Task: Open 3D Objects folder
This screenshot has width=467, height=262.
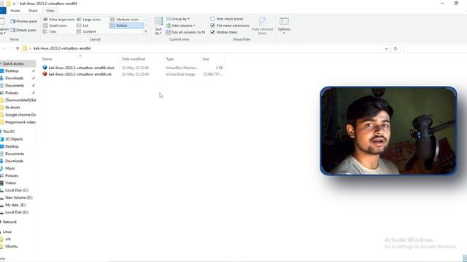Action: 14,139
